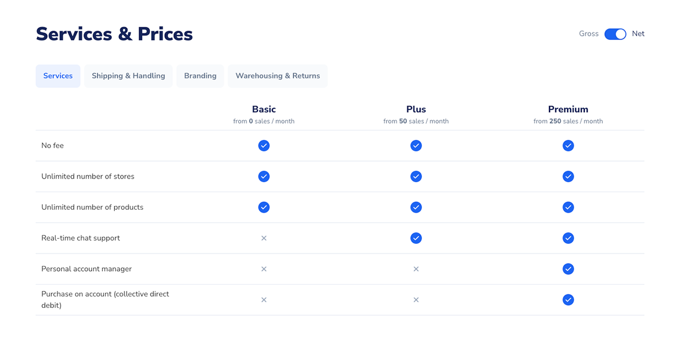Click Premium plan's Personal account manager checkmark
The height and width of the screenshot is (351, 682).
click(568, 269)
